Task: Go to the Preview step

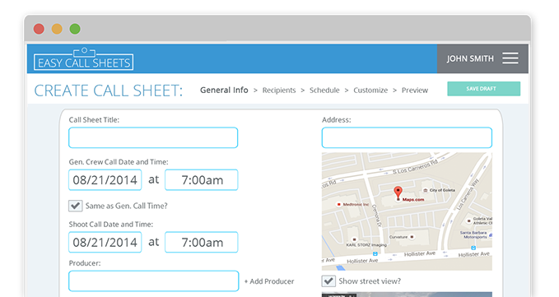Action: [415, 90]
